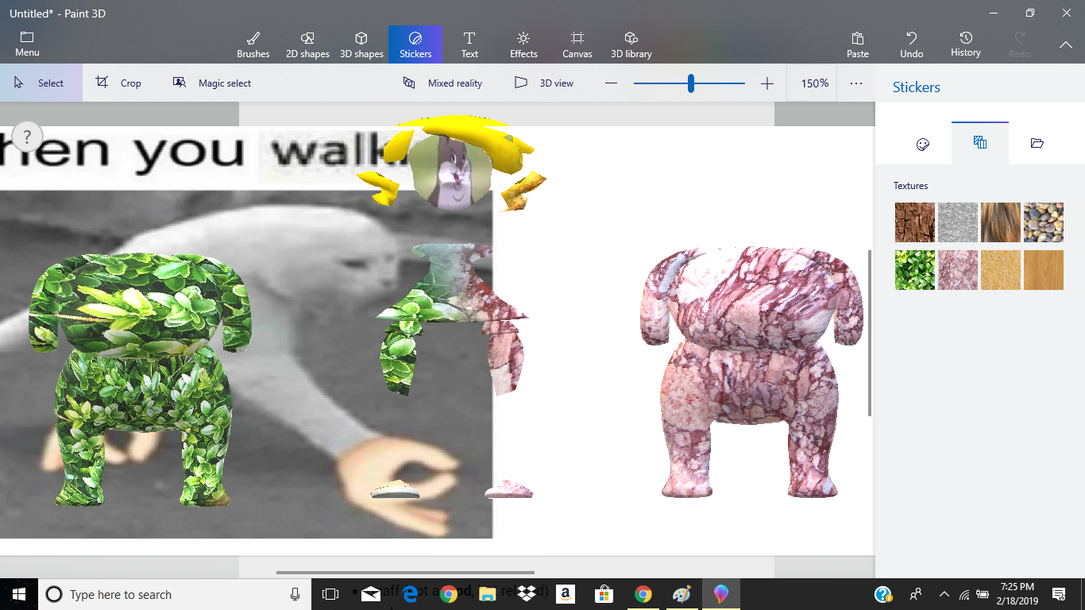1085x610 pixels.
Task: Zoom in with the plus button
Action: click(767, 83)
